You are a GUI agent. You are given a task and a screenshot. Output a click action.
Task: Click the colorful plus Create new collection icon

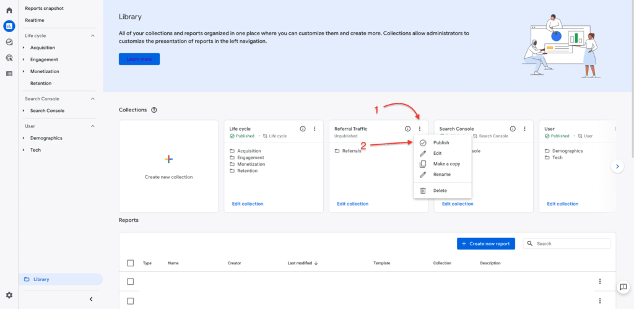[168, 159]
